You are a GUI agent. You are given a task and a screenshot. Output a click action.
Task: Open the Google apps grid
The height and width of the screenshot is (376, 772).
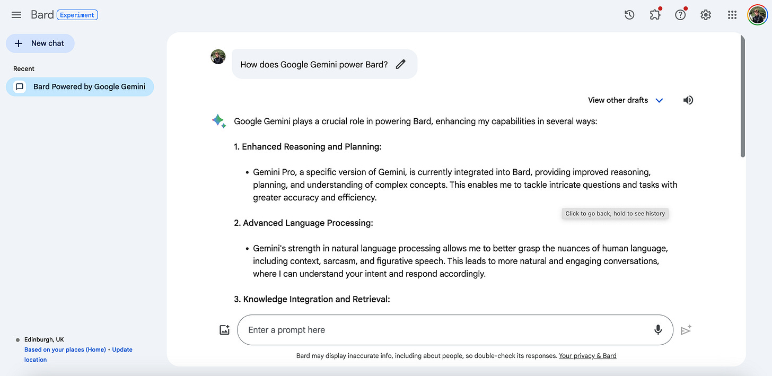click(x=732, y=14)
